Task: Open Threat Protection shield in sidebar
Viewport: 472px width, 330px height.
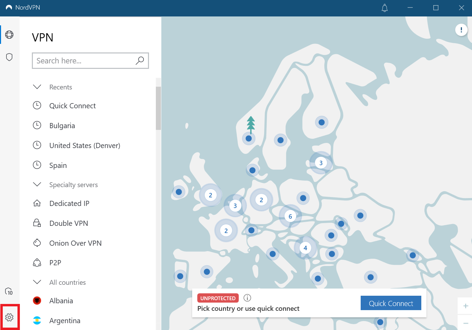Action: coord(9,57)
